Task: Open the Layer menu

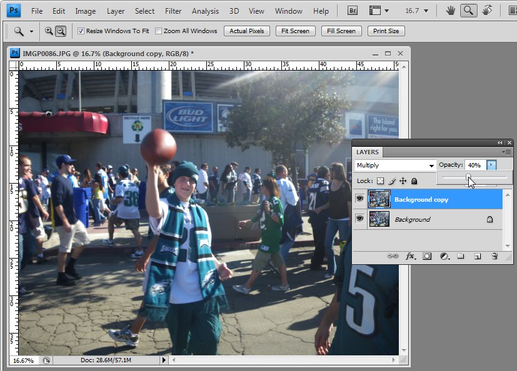Action: 116,11
